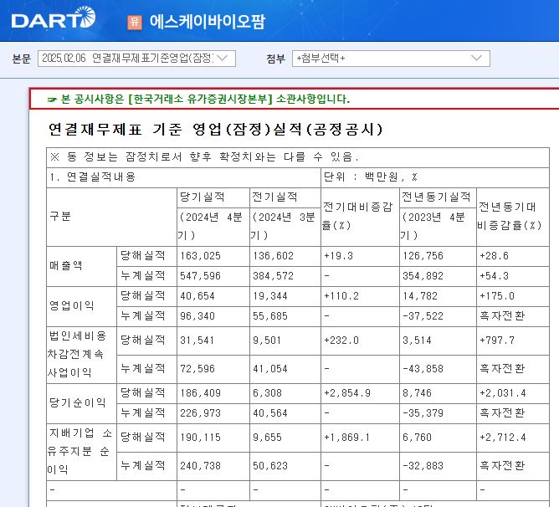
Task: Select the 1. 연결실적내용 cell
Action: [183, 177]
